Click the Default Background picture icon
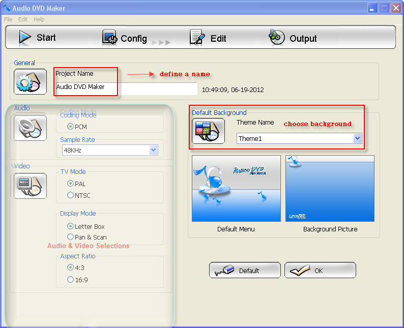Screen dimensions: 404x328 pyautogui.click(x=208, y=131)
